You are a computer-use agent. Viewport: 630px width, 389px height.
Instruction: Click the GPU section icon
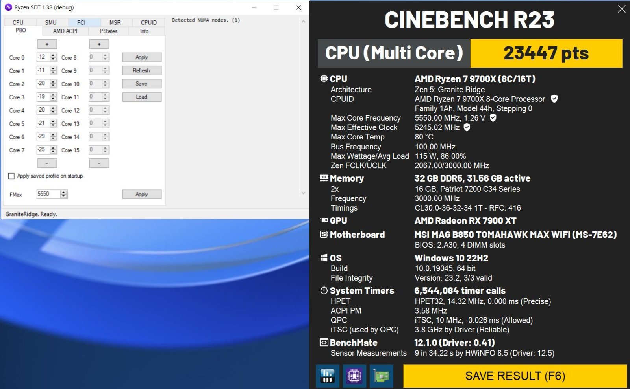tap(324, 220)
